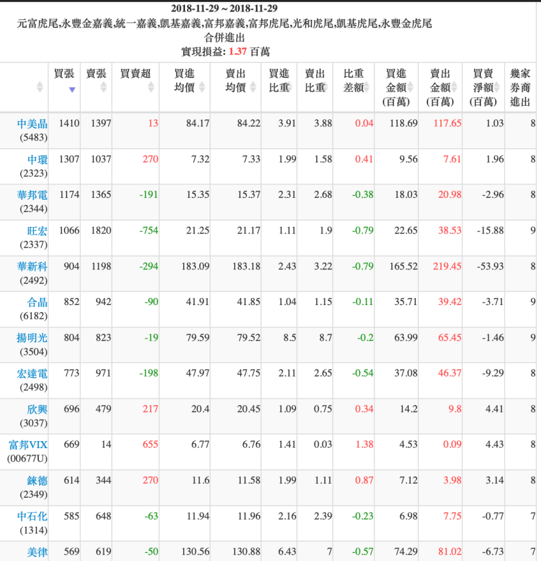The width and height of the screenshot is (541, 561).
Task: Click the 揚明光 stock name
Action: tap(32, 337)
